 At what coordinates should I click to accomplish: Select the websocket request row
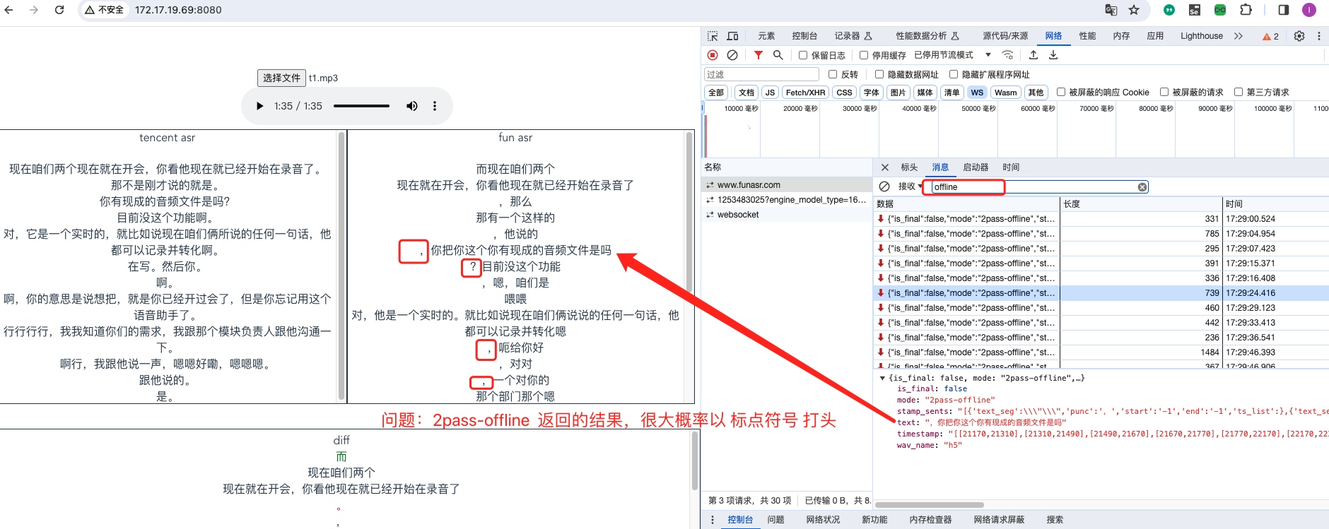tap(787, 215)
